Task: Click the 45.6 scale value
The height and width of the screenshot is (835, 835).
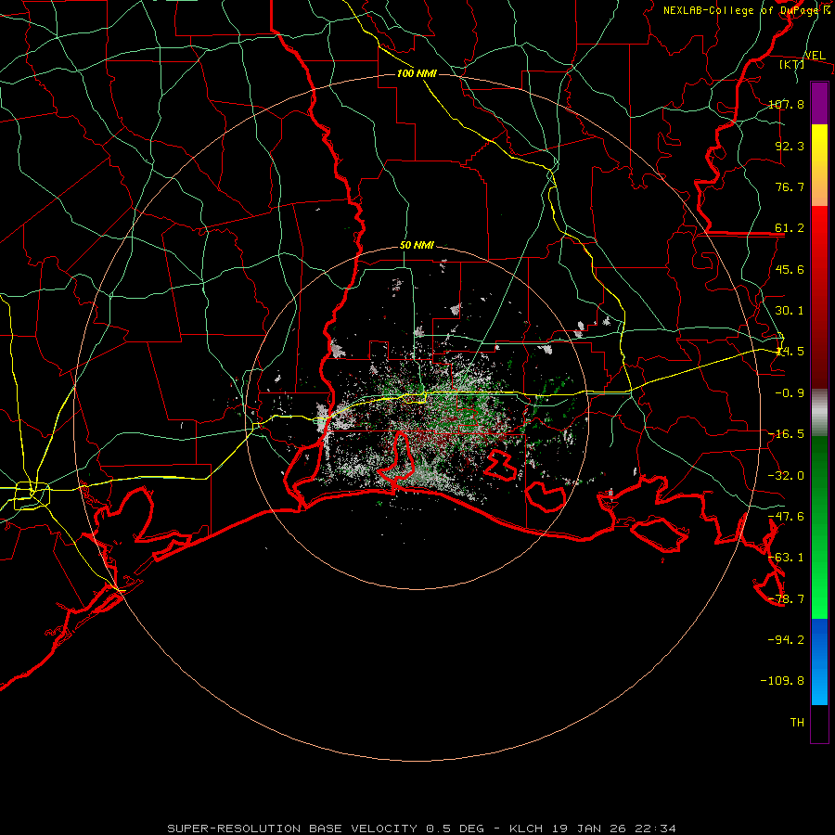Action: pyautogui.click(x=790, y=269)
